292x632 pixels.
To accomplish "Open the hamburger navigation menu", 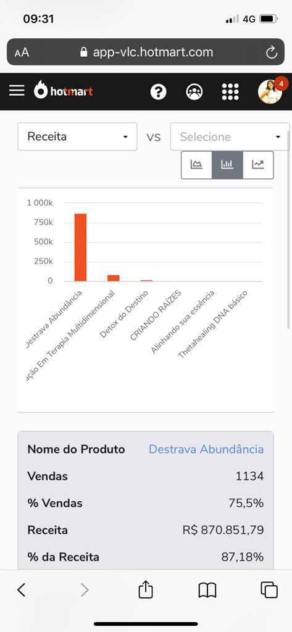I will pos(17,91).
